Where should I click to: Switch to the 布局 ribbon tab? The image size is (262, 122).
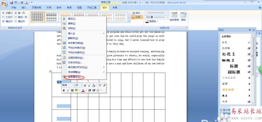pos(115,8)
